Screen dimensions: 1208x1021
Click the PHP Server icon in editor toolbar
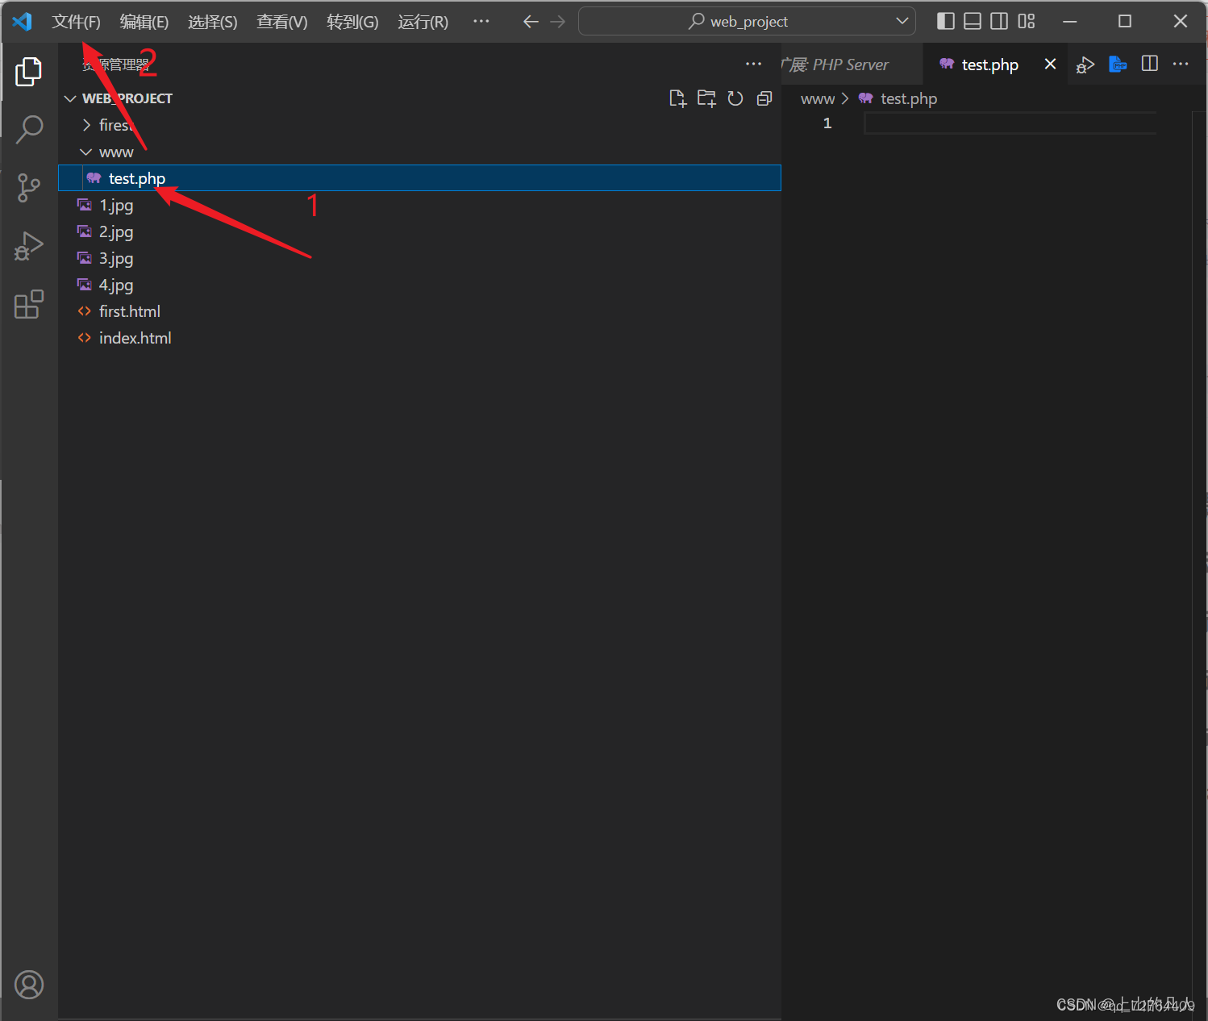1118,64
